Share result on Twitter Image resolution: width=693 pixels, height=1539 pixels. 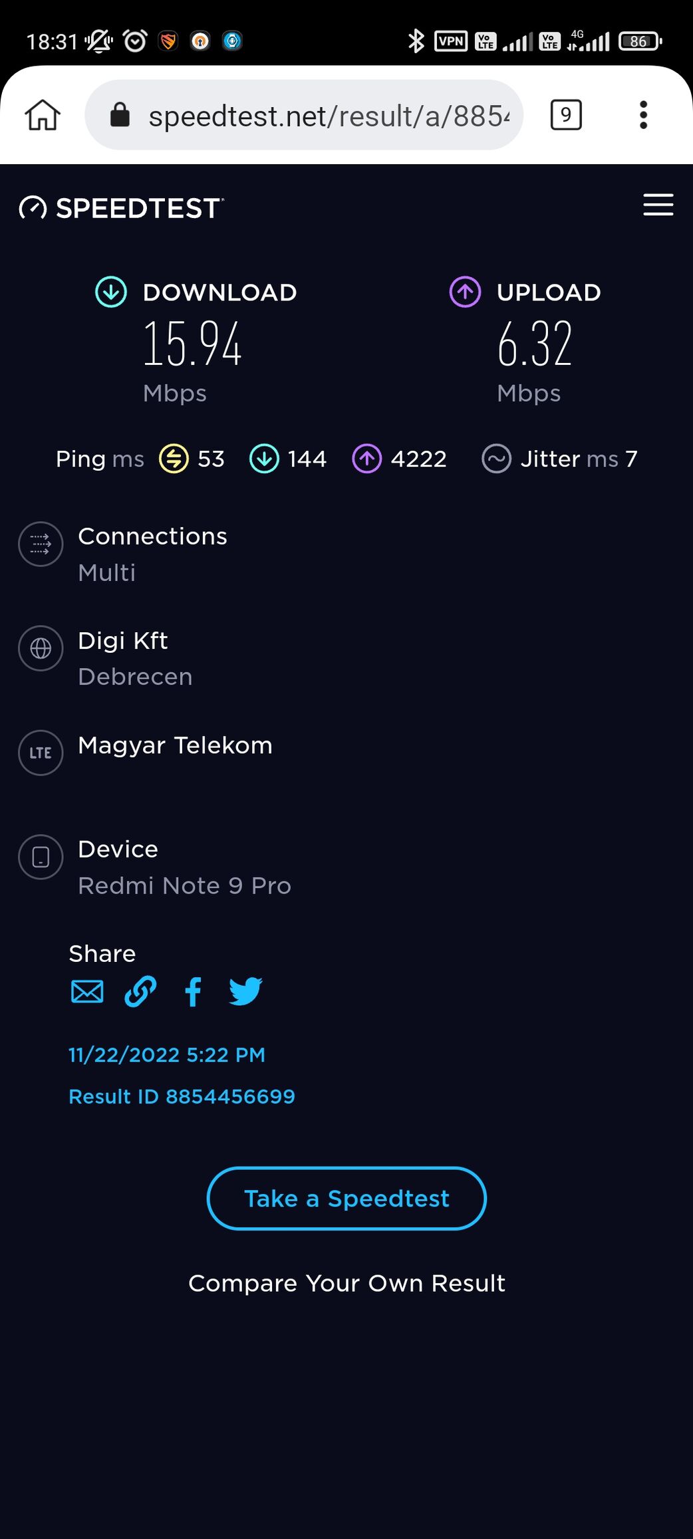[245, 992]
